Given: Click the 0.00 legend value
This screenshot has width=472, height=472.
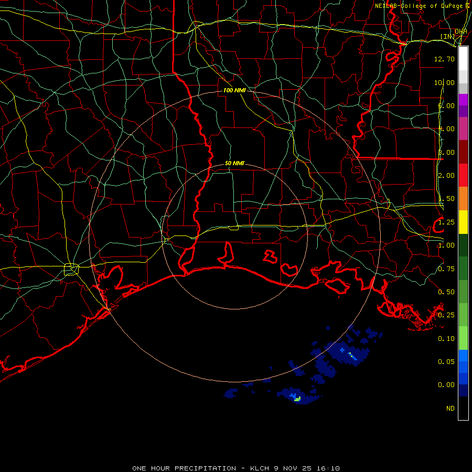Looking at the screenshot, I should 446,385.
